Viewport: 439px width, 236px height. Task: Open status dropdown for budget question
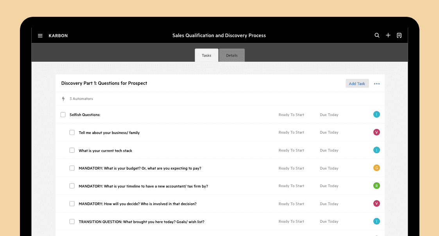click(291, 168)
